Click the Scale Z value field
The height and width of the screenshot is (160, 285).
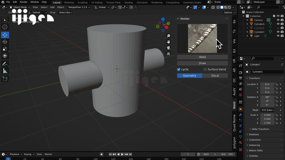coord(267,123)
